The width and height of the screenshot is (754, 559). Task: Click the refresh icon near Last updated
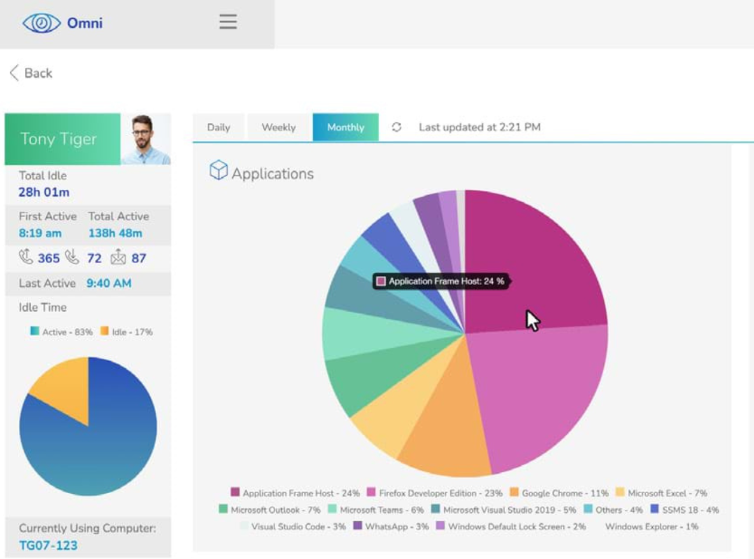pos(396,127)
